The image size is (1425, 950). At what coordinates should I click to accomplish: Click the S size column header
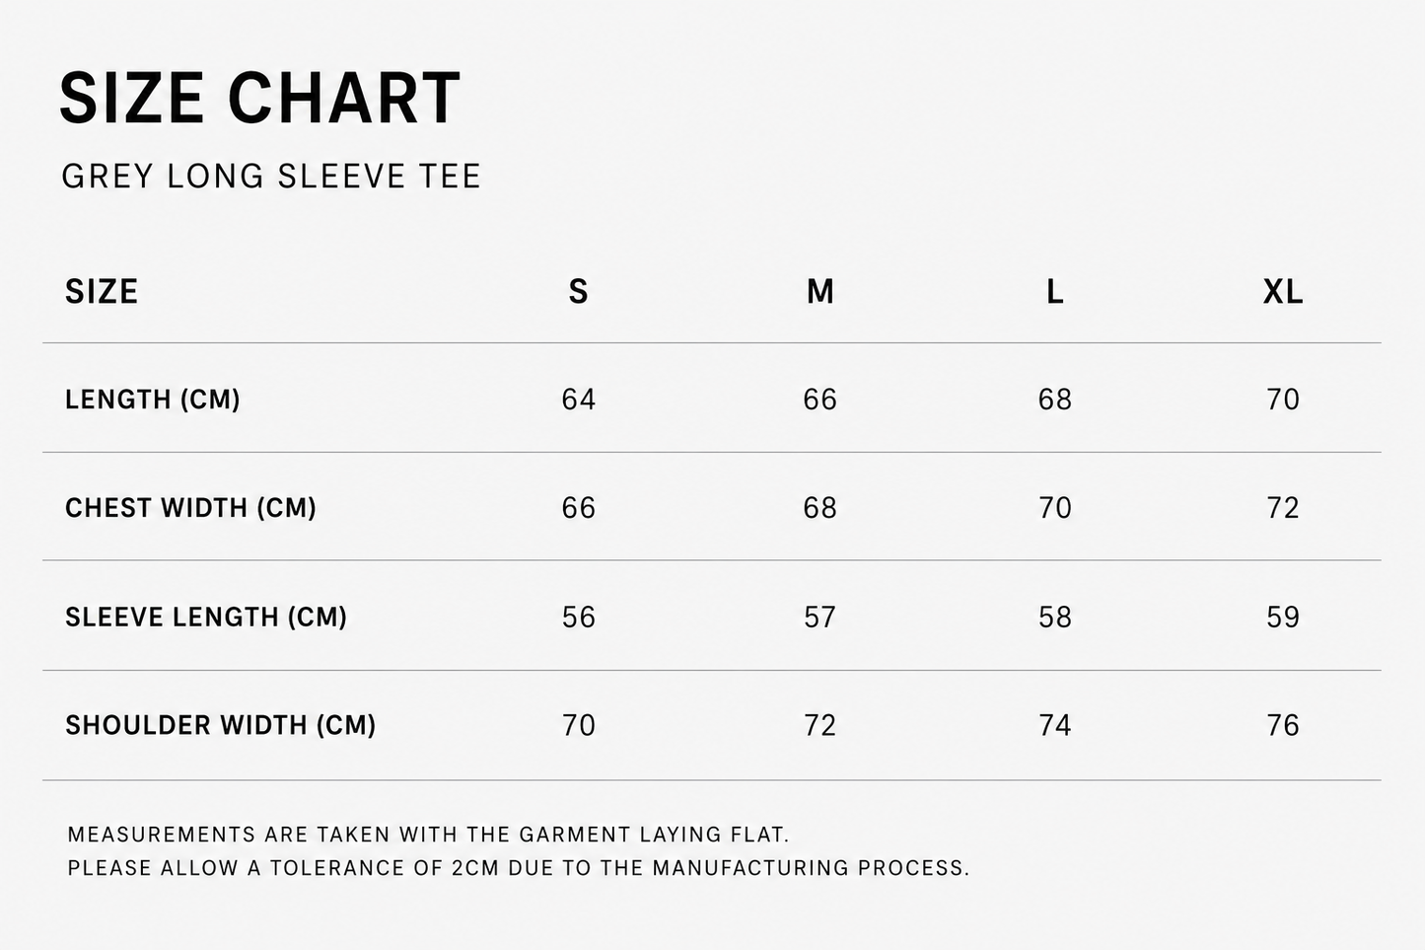pyautogui.click(x=579, y=292)
